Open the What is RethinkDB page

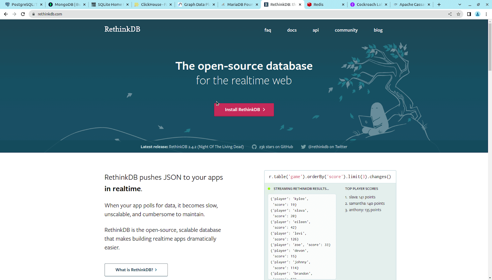coord(136,270)
